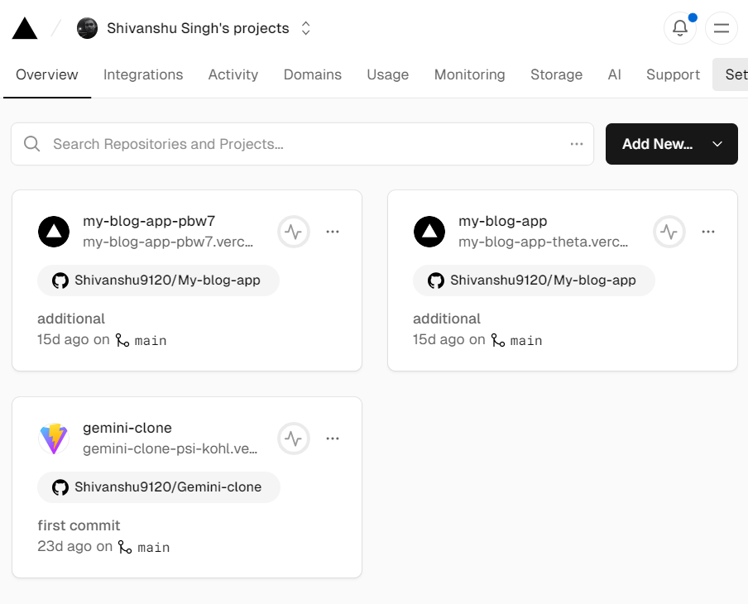The image size is (748, 604).
Task: Open the first commit message link
Action: [79, 525]
